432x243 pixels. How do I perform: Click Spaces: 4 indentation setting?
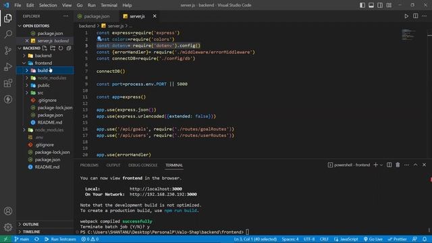click(290, 239)
